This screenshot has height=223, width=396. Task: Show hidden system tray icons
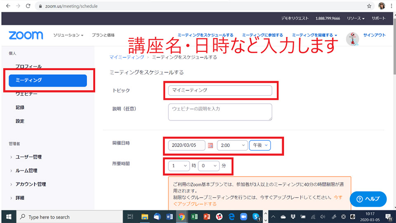[273, 217]
